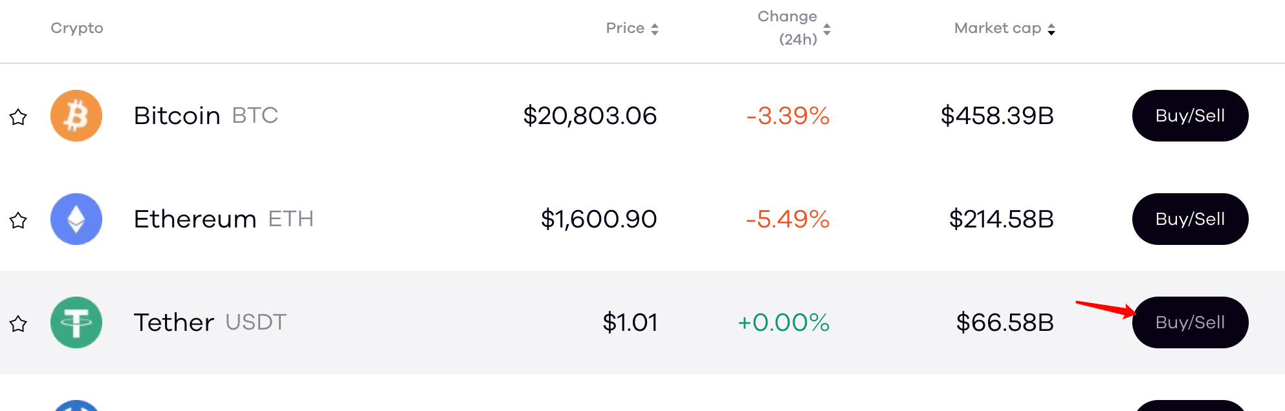
Task: Open the Ethereum ETH name link
Action: (x=223, y=219)
